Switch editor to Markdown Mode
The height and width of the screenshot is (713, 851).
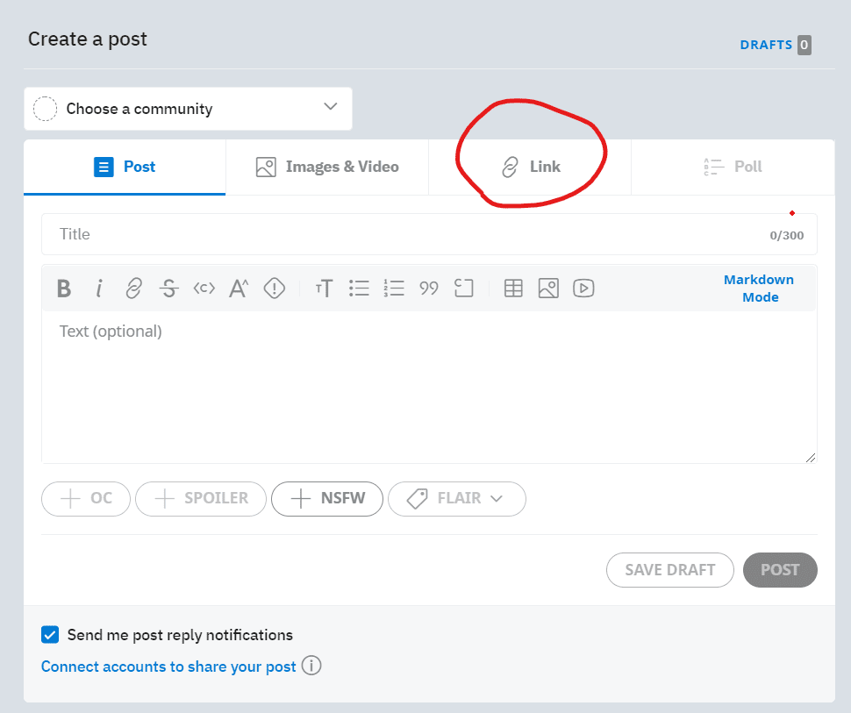coord(758,289)
